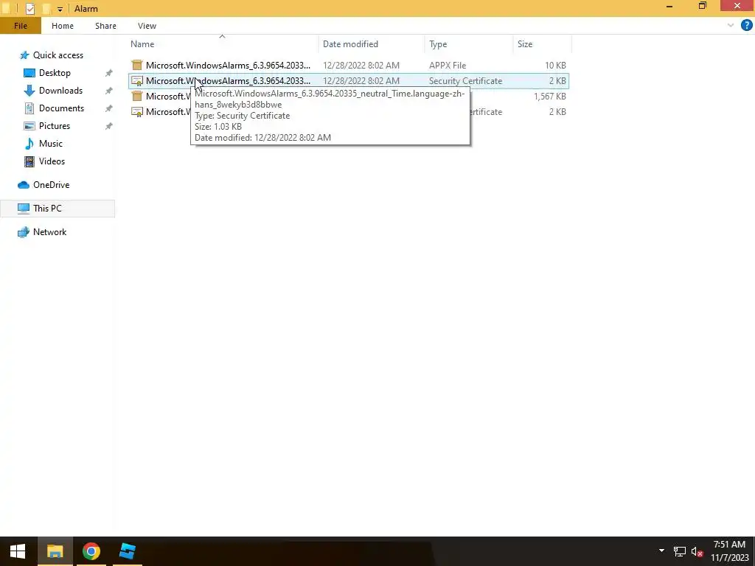
Task: Open Documents in the navigation pane
Action: pos(61,108)
